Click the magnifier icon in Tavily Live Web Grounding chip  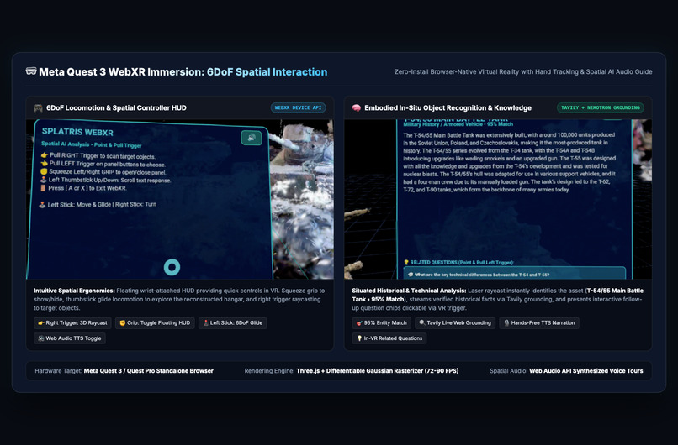[422, 323]
